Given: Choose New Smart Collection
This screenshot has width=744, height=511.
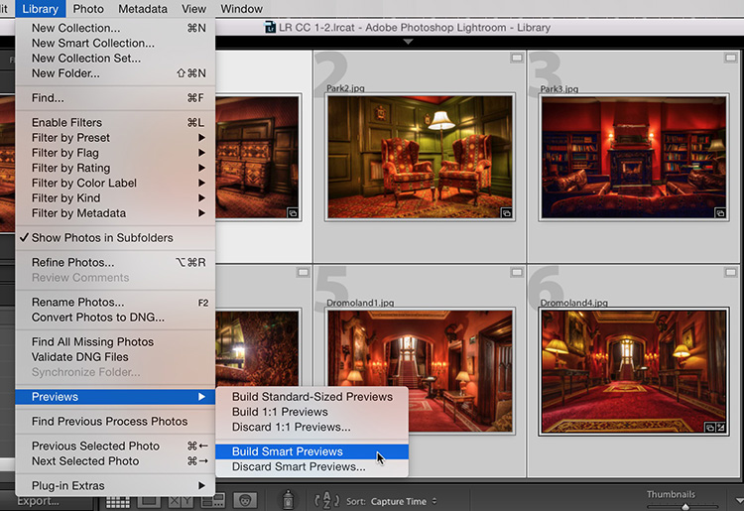Looking at the screenshot, I should pyautogui.click(x=115, y=44).
